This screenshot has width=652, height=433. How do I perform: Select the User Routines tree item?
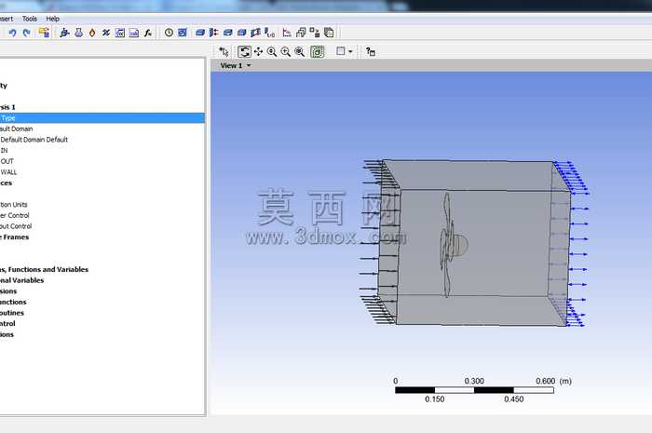click(11, 313)
